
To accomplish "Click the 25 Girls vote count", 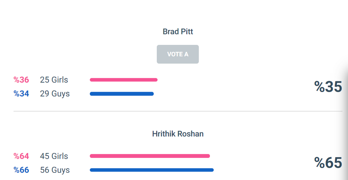I will (x=54, y=80).
